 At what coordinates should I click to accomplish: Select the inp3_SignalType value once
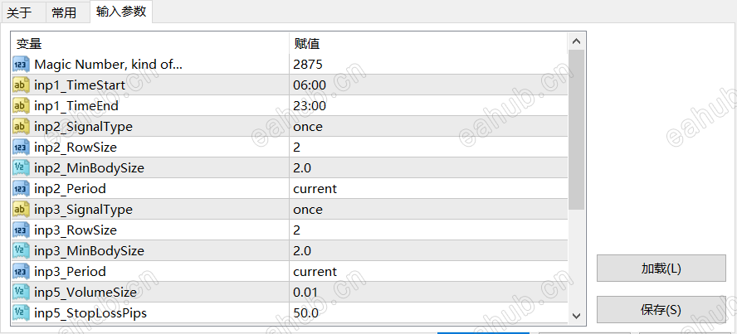click(308, 209)
